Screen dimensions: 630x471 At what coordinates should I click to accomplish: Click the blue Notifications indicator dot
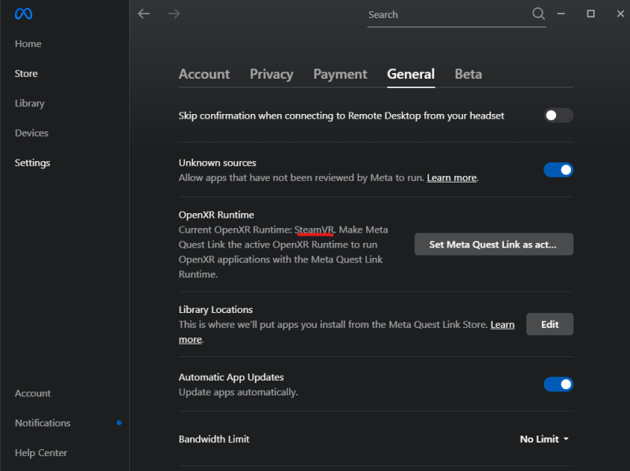click(119, 422)
